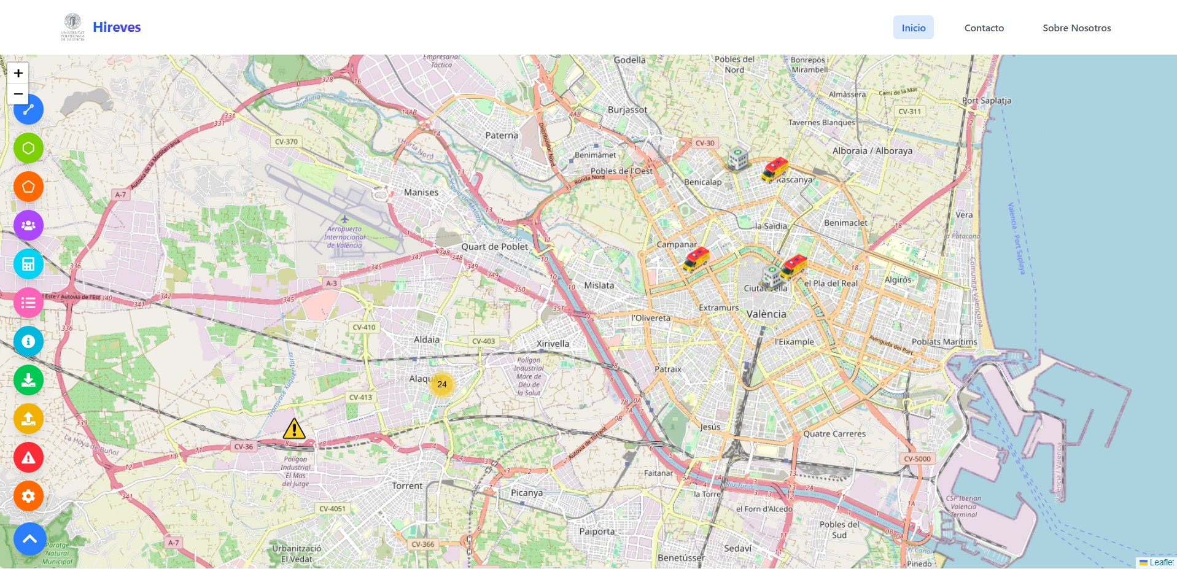Select the orange pentagon tool
1177x569 pixels.
(28, 187)
